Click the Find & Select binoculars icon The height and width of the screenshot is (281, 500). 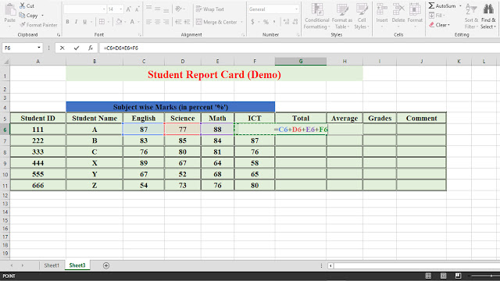coord(488,9)
